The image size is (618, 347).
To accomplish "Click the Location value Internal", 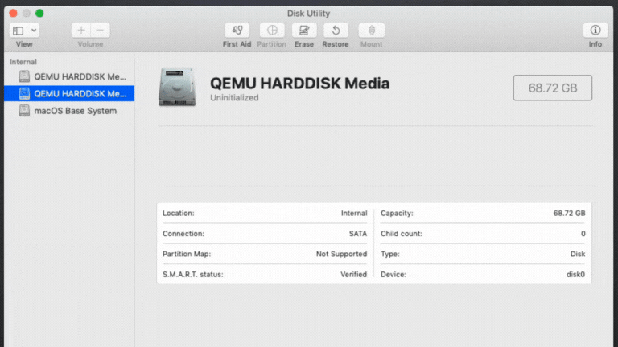I will click(x=354, y=213).
